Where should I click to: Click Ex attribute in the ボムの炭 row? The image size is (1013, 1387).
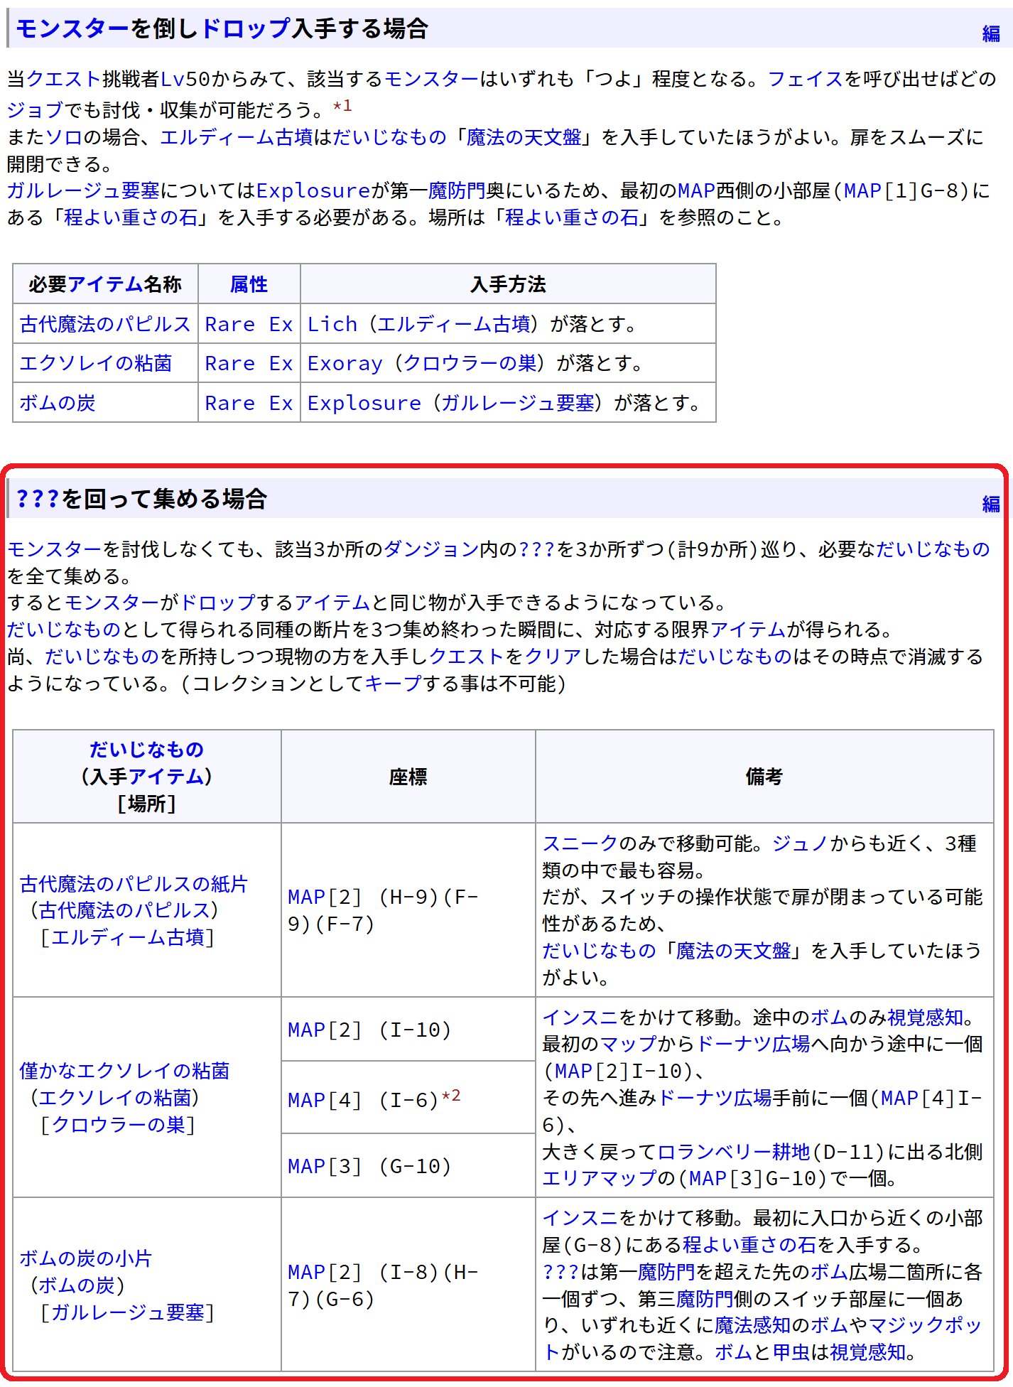[x=281, y=403]
